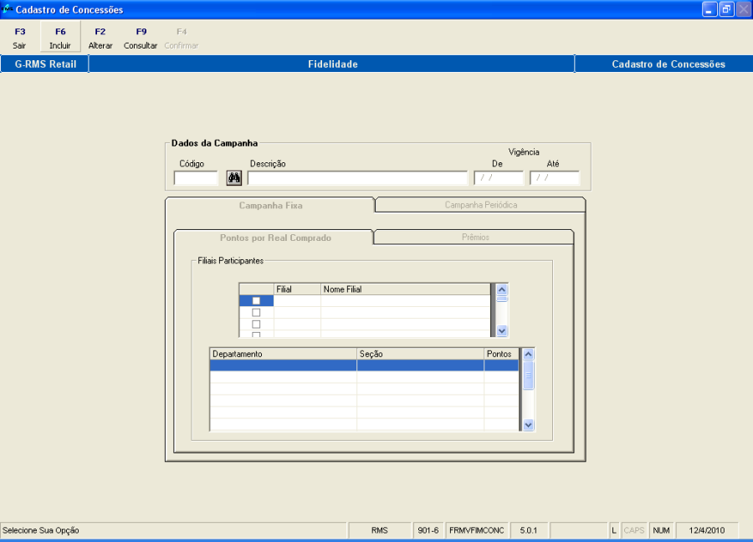The width and height of the screenshot is (753, 542).
Task: Focus the Código input field
Action: coord(196,178)
